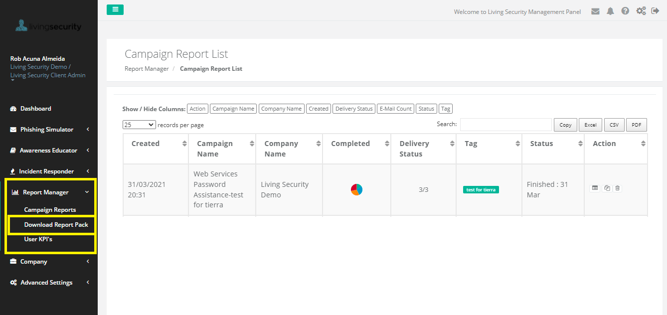Click the duplicate campaign icon in Action column
The image size is (667, 315).
tap(607, 188)
